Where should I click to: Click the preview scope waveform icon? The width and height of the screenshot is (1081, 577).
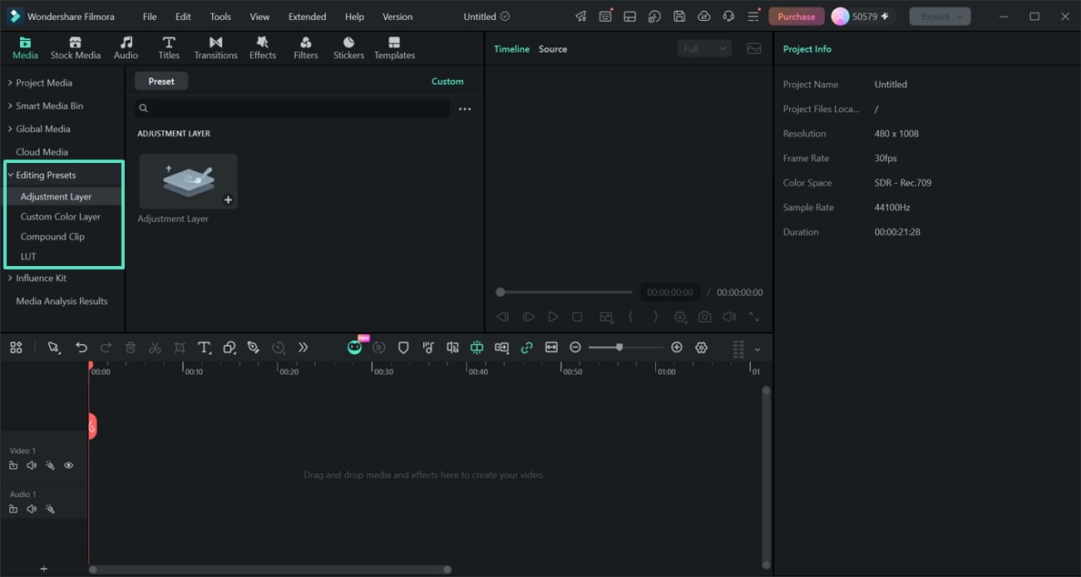(x=753, y=49)
